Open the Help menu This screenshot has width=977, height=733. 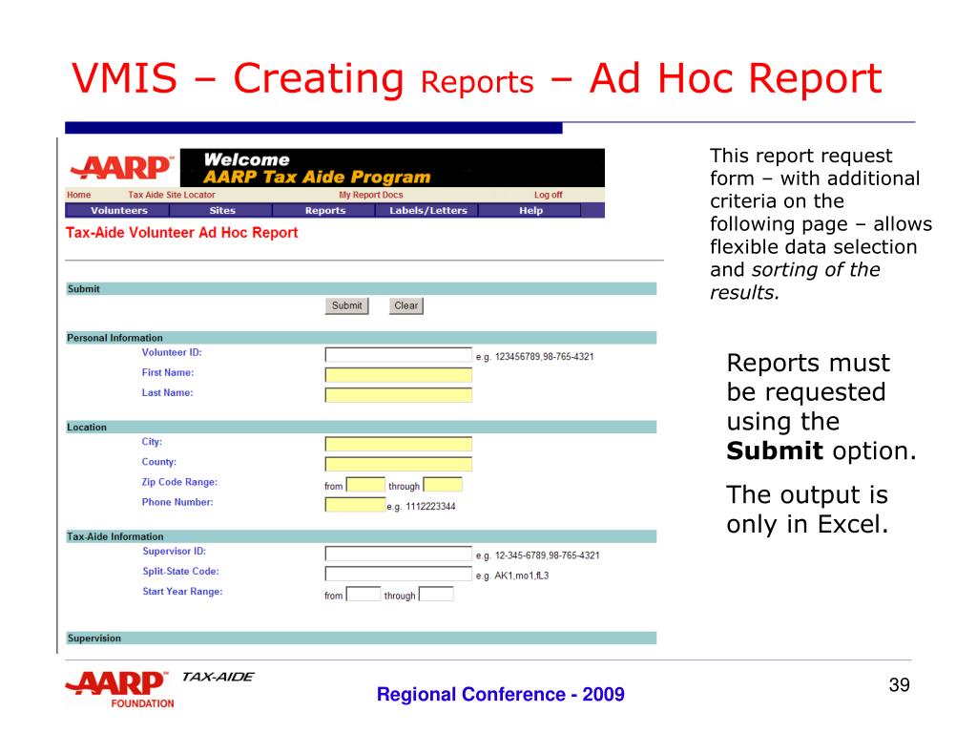[530, 210]
